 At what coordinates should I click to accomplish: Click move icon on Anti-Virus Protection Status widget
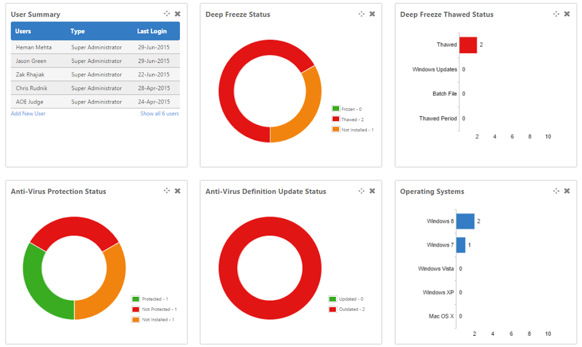click(167, 191)
